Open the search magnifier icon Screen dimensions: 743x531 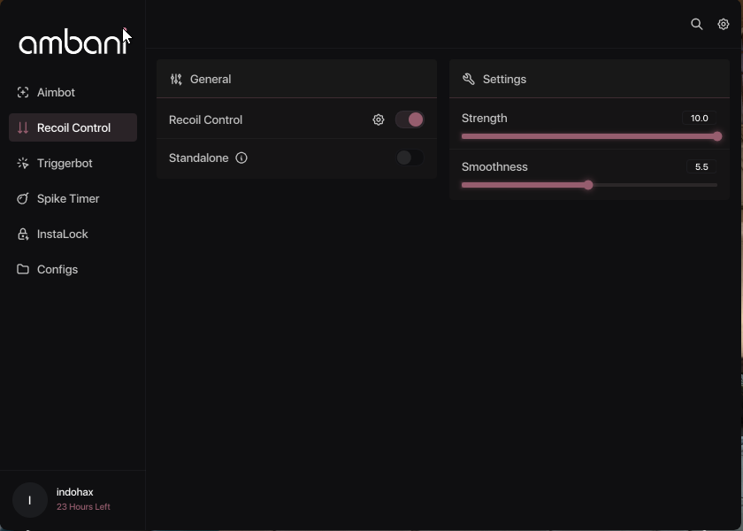[697, 24]
